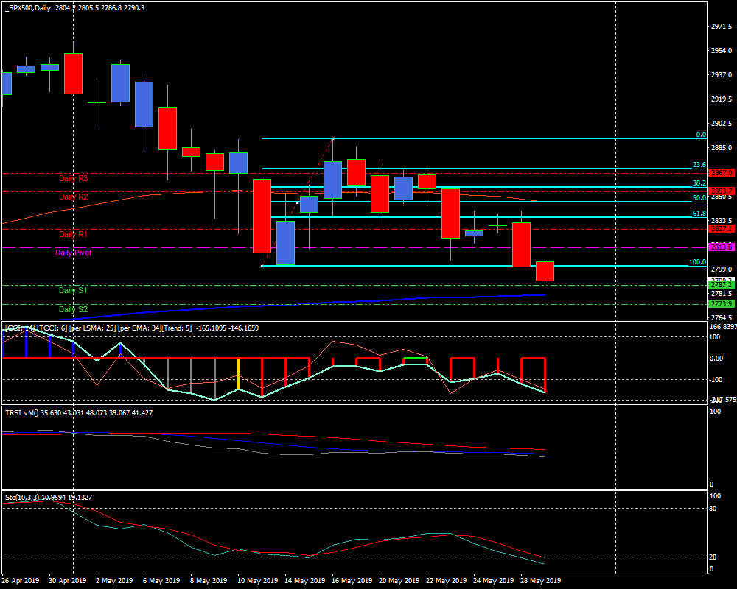The width and height of the screenshot is (737, 589).
Task: Click the _SPX500,Daily chart title text
Action: [x=32, y=7]
